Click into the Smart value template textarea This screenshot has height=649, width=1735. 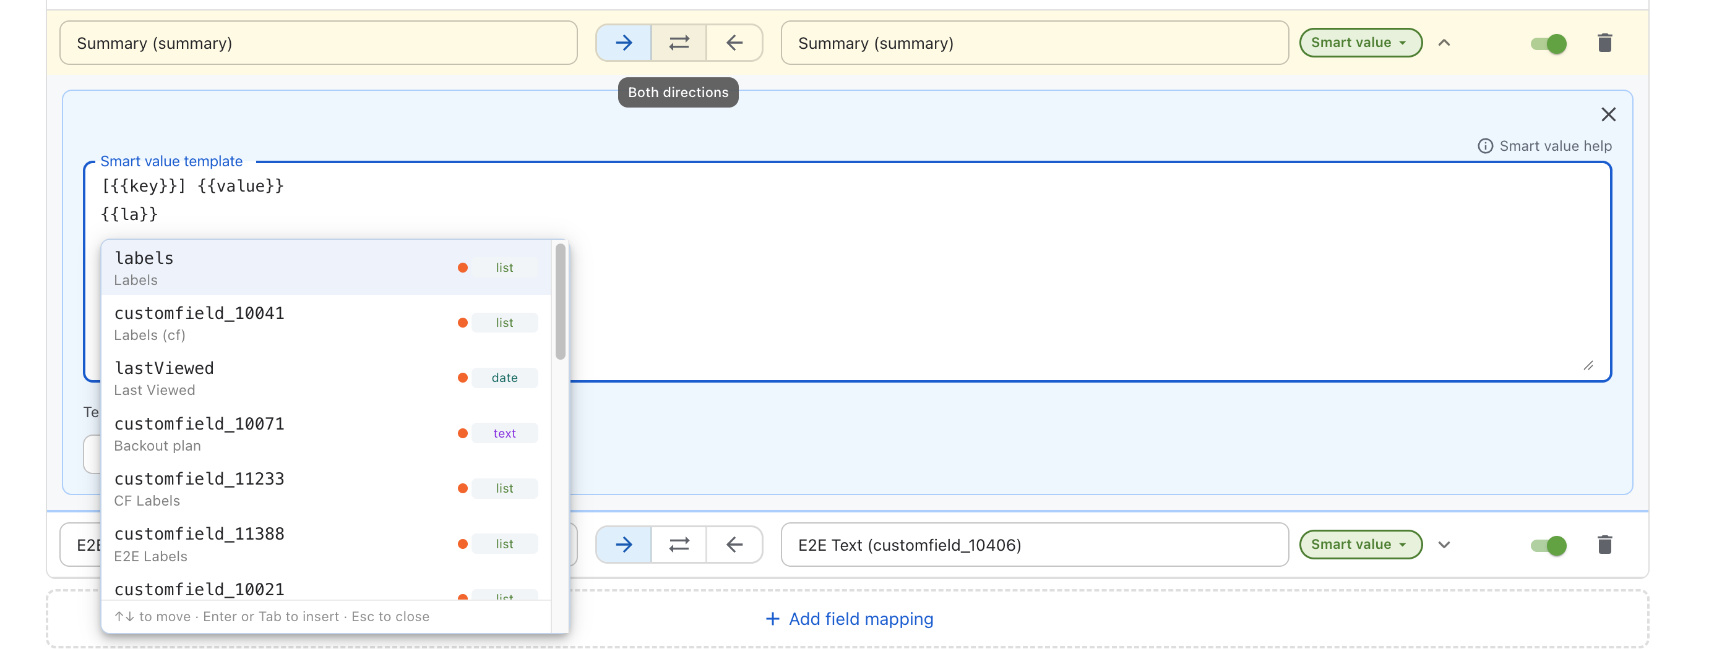847,271
